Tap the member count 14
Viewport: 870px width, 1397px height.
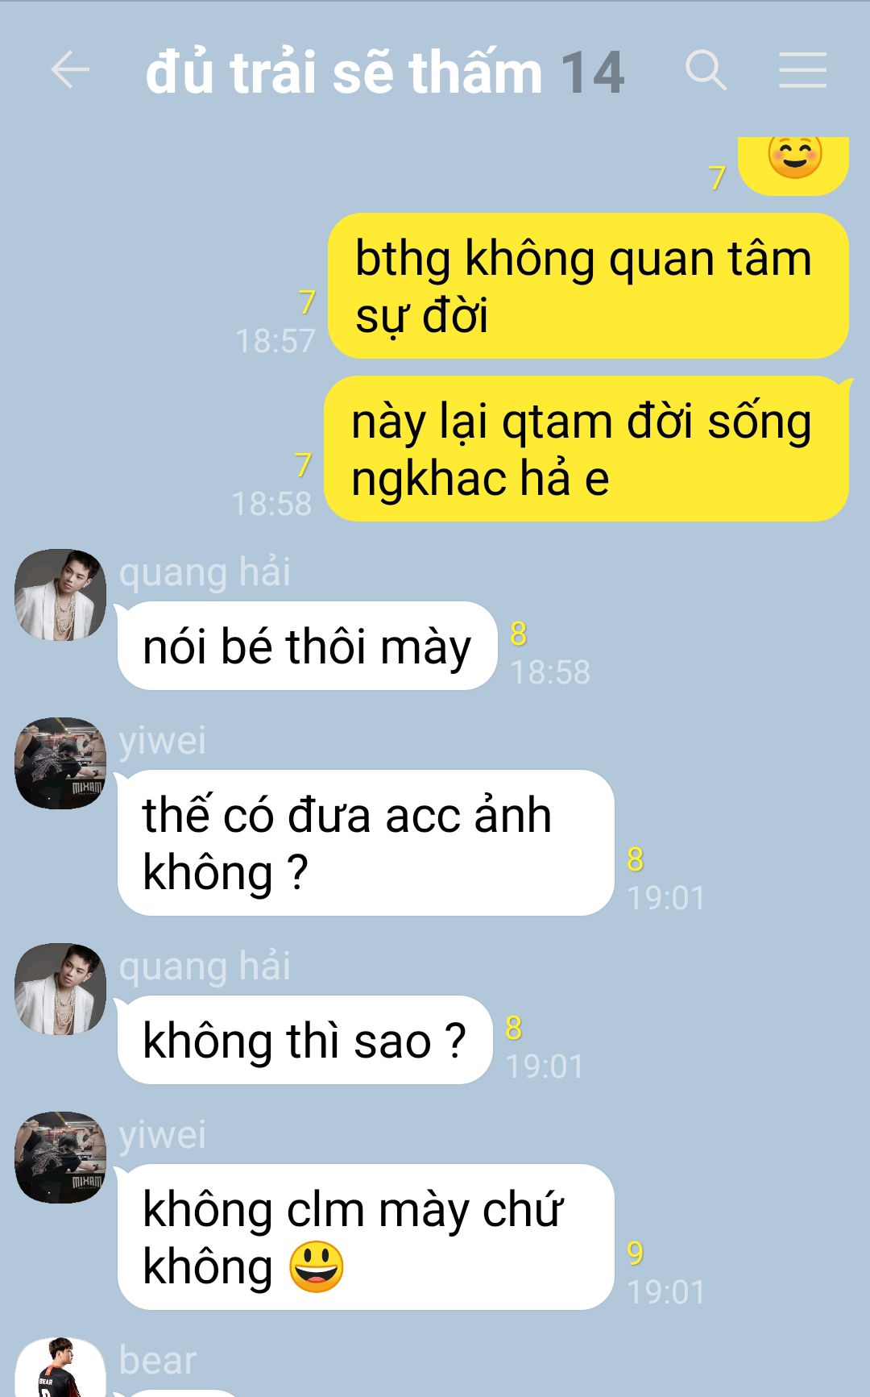click(592, 73)
